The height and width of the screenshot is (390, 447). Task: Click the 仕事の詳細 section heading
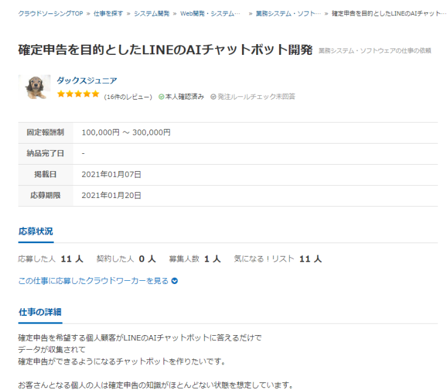pyautogui.click(x=40, y=312)
